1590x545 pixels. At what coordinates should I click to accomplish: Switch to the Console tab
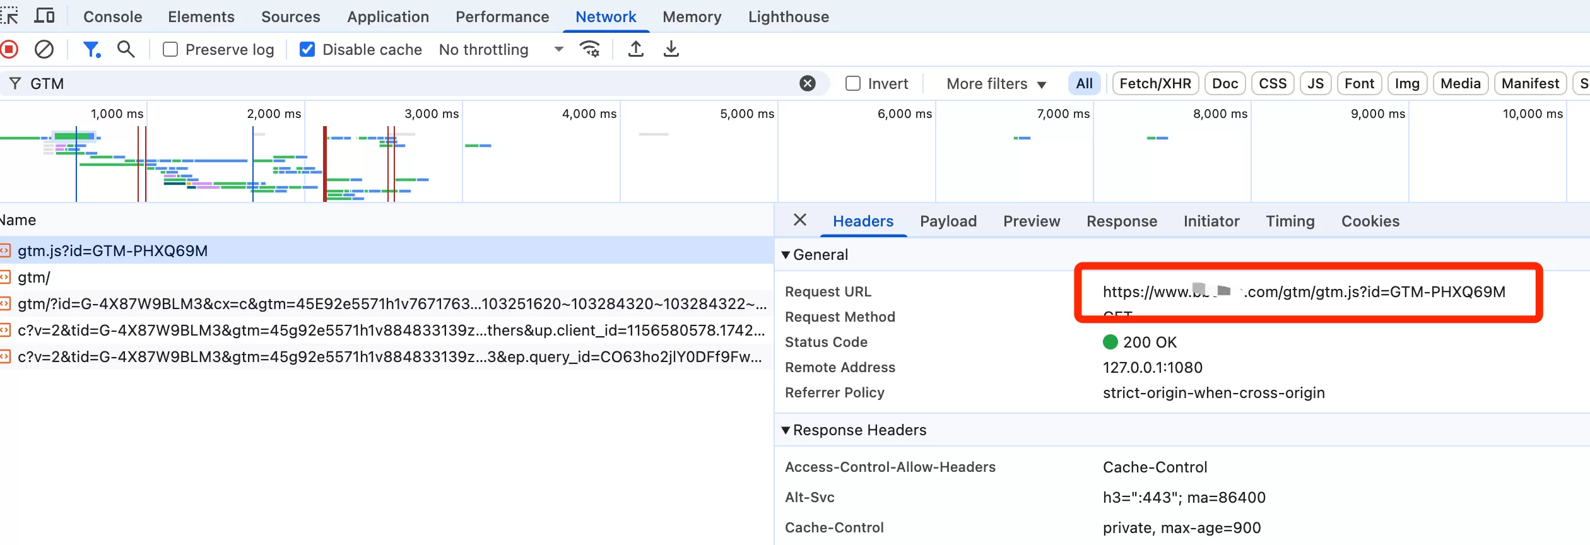(113, 16)
